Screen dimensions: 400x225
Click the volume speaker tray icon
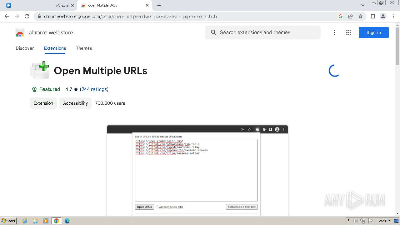pos(355,221)
